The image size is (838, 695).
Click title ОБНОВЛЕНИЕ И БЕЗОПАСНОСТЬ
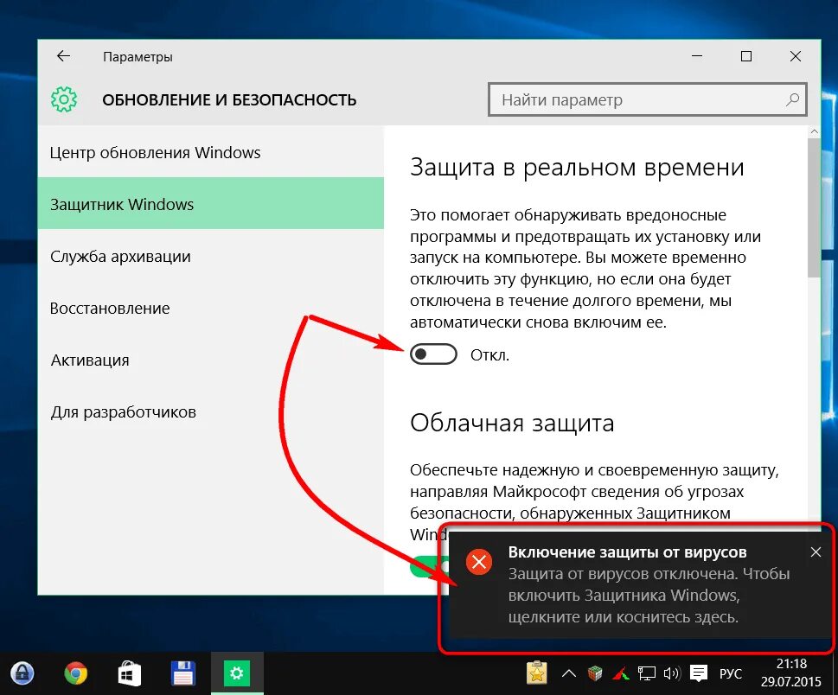tap(229, 100)
